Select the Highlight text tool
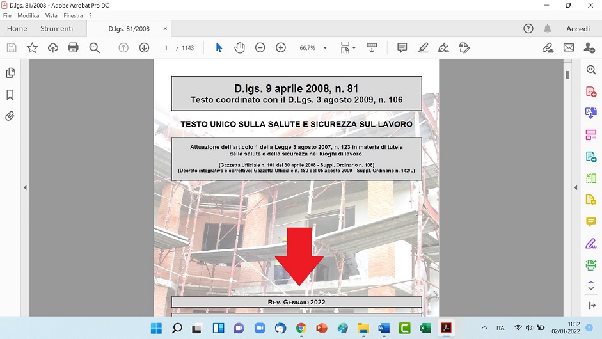The image size is (602, 339). (x=423, y=48)
